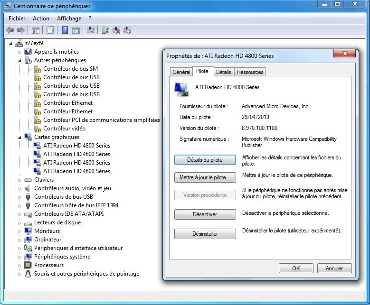The image size is (370, 305).
Task: Click the Forward arrow in the toolbar
Action: [21, 30]
